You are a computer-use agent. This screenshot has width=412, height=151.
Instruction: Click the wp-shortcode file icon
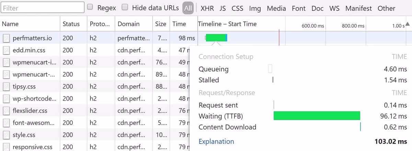point(7,98)
